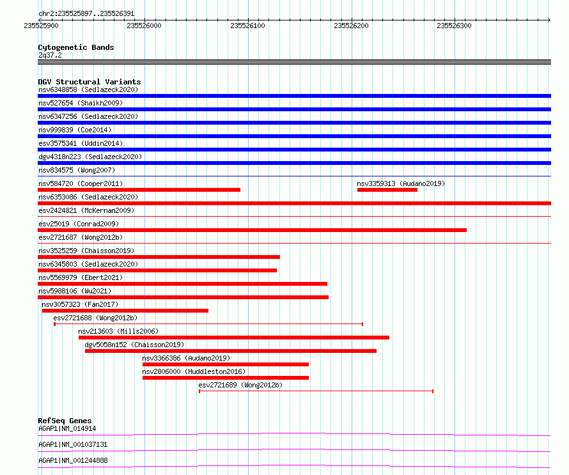Click the chr2:235525897..235526391 region label
569x475 pixels.
tap(86, 13)
